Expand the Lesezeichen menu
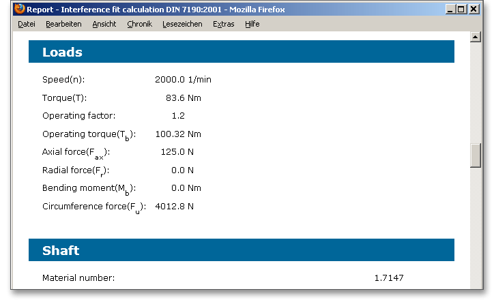This screenshot has width=494, height=300. [x=182, y=24]
